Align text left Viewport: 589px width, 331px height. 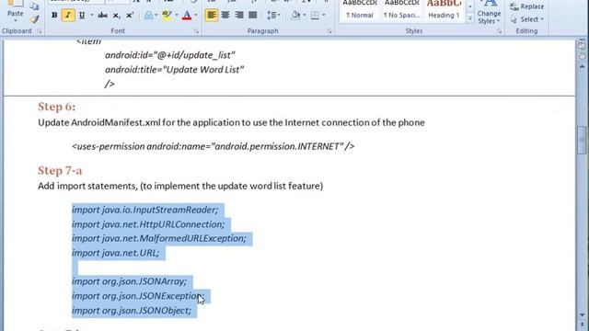(x=212, y=16)
